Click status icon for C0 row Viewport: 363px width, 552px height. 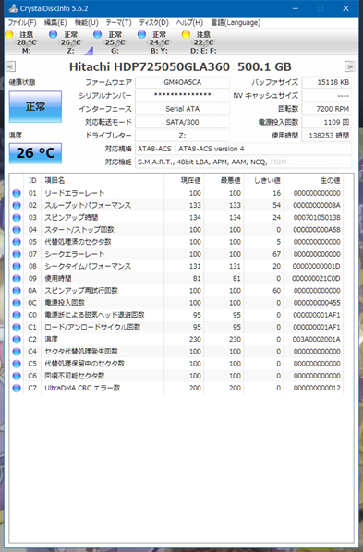pos(17,315)
